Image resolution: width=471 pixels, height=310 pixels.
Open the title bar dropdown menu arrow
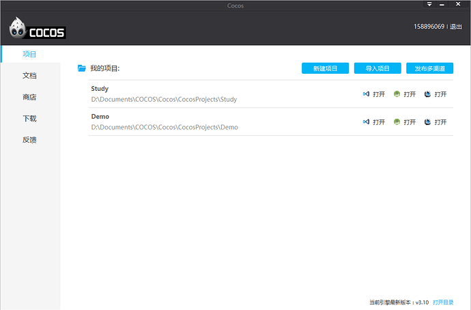point(429,4)
